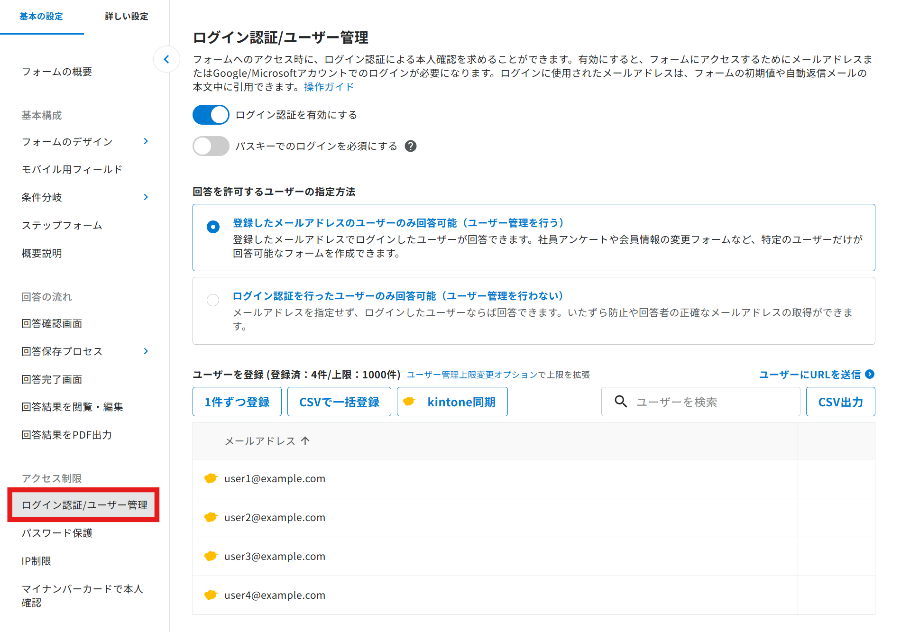Click user2@example.com row text

pyautogui.click(x=275, y=517)
